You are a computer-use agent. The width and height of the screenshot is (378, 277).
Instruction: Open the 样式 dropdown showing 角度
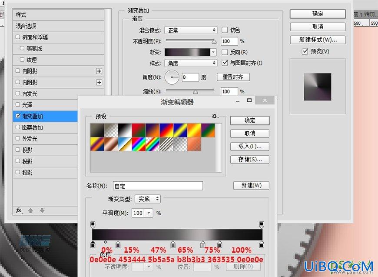tap(191, 63)
